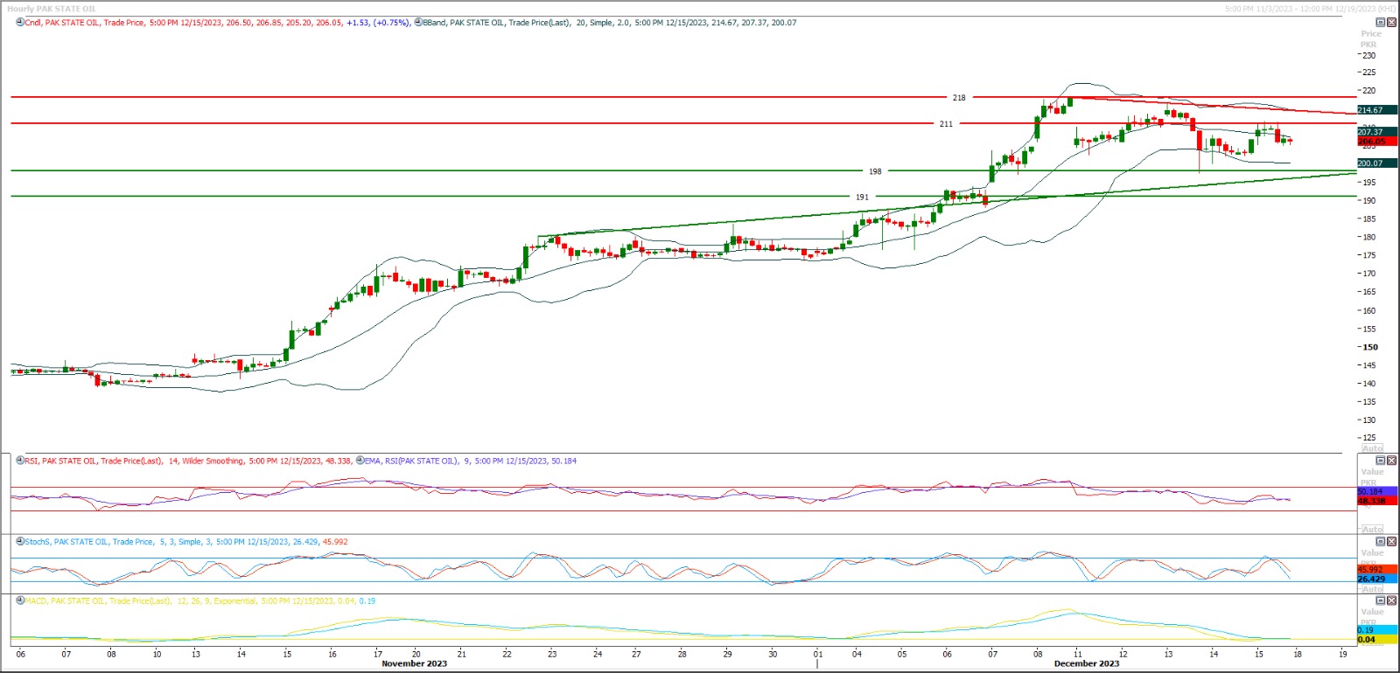The width and height of the screenshot is (1400, 673).
Task: Click the 198 support line label
Action: 875,171
